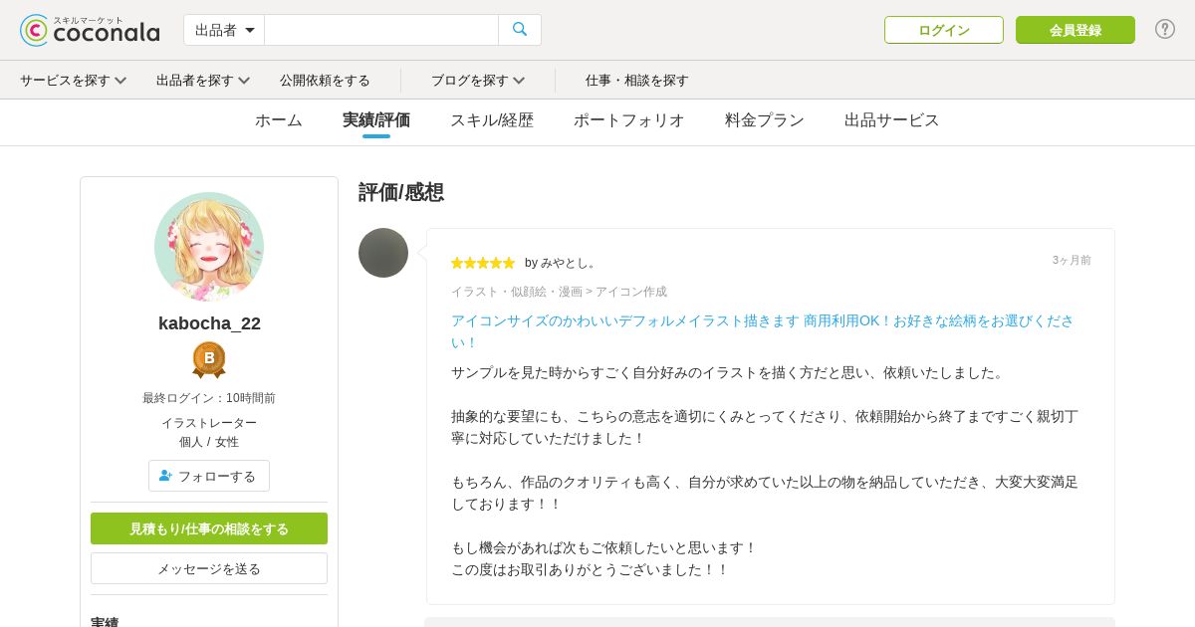Click the 会員登録 button
1195x627 pixels.
tap(1075, 30)
